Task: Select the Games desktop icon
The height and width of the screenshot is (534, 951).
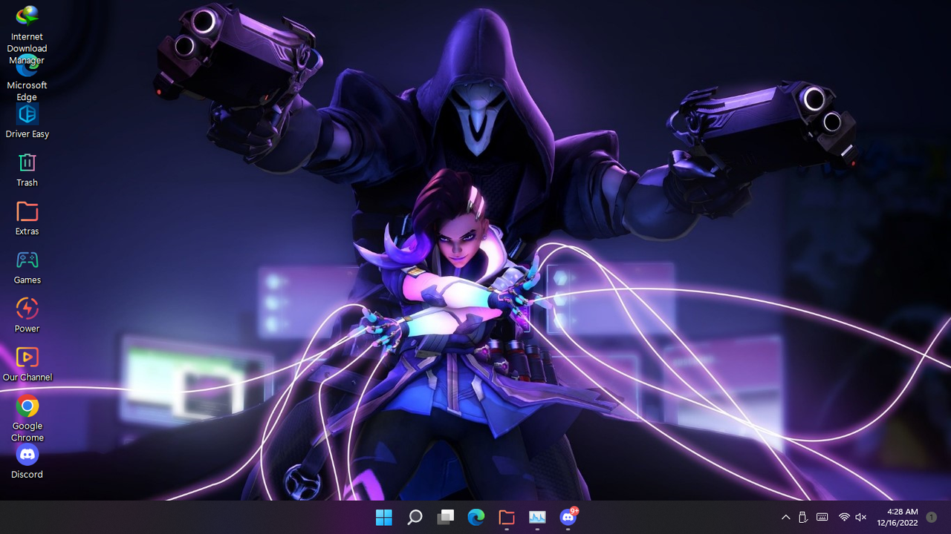Action: pos(27,268)
